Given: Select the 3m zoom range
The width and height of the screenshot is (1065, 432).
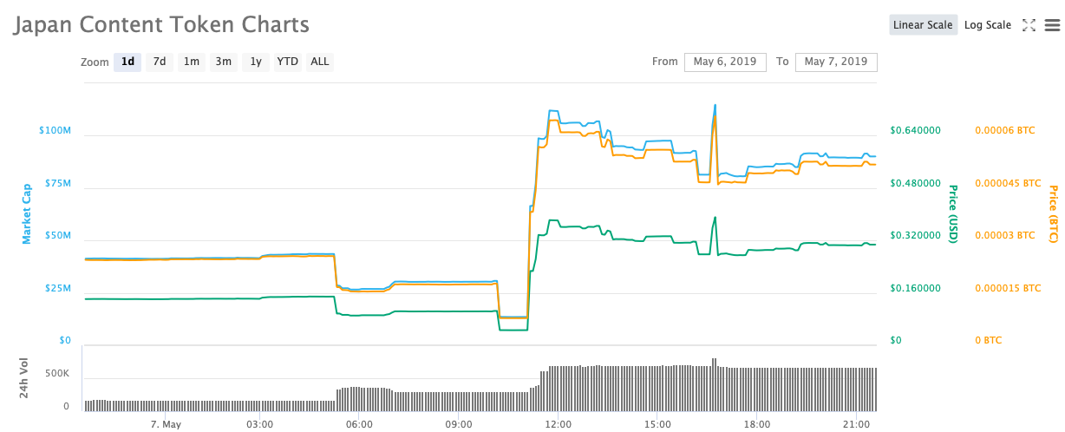Looking at the screenshot, I should pyautogui.click(x=224, y=62).
